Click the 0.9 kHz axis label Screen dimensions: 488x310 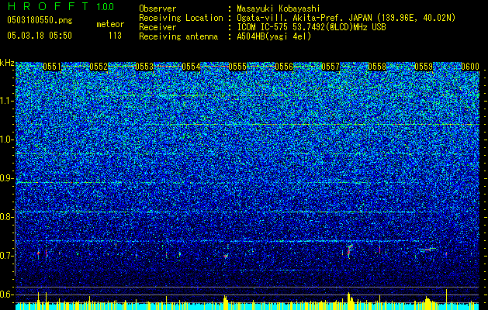6,178
